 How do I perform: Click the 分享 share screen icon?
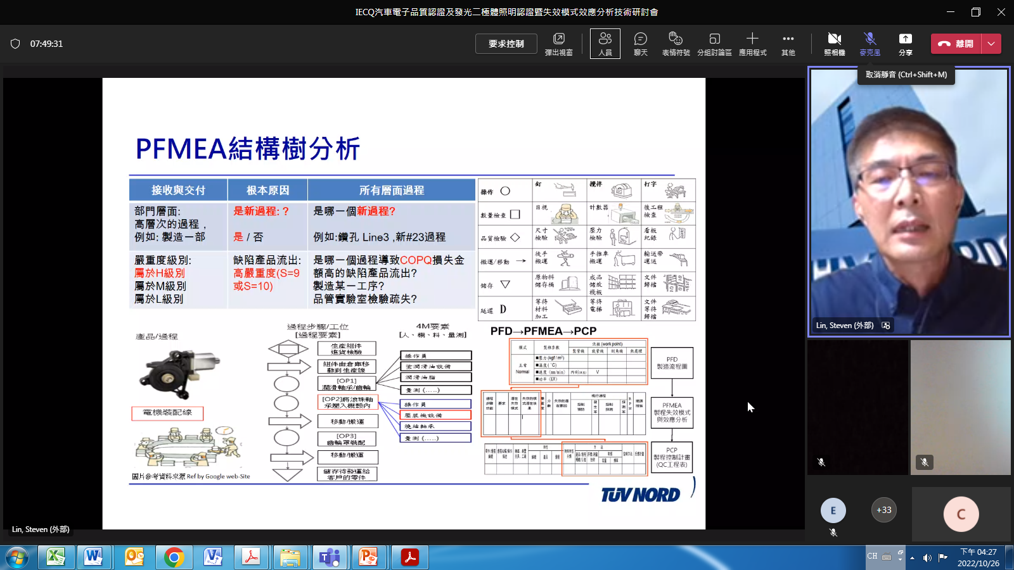[906, 44]
